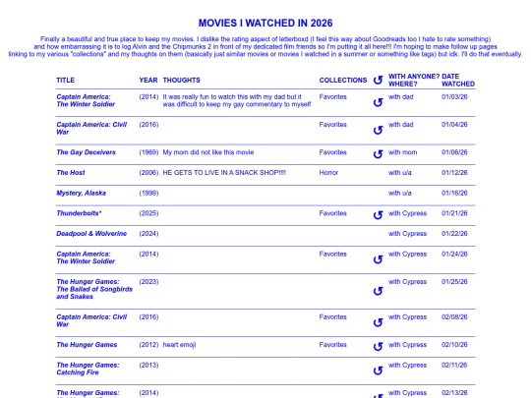Click 'with mom' in The Gay Deceivers row
This screenshot has height=398, width=531.
pyautogui.click(x=402, y=152)
